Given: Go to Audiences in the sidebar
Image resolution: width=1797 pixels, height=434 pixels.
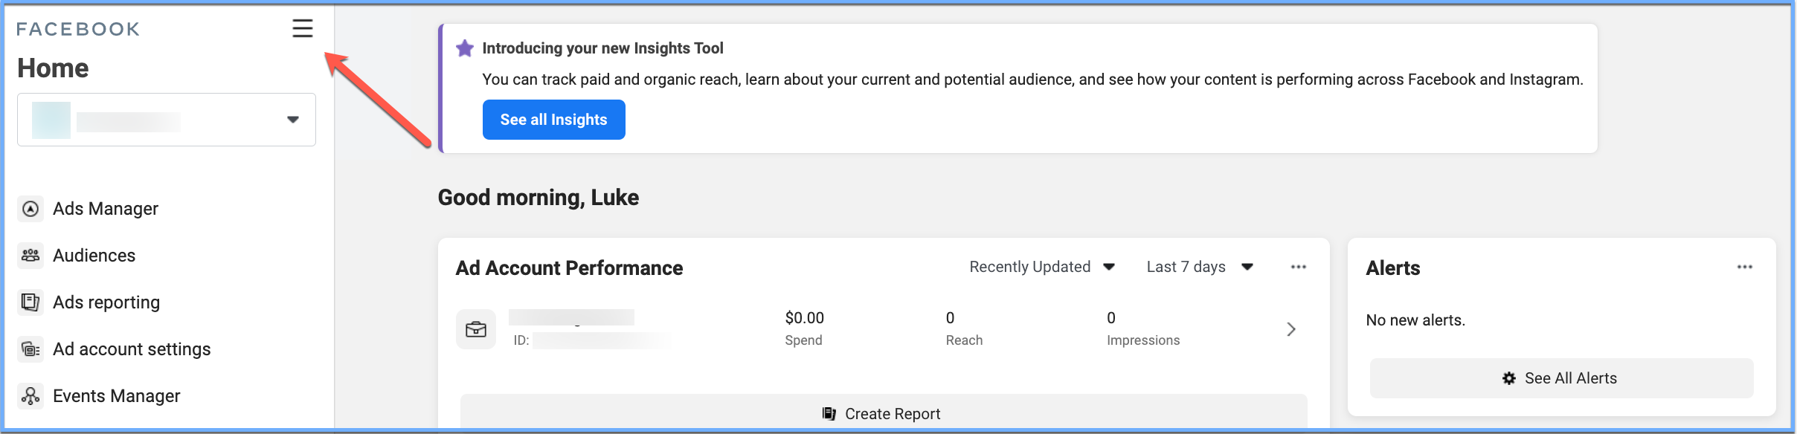Looking at the screenshot, I should pyautogui.click(x=94, y=256).
